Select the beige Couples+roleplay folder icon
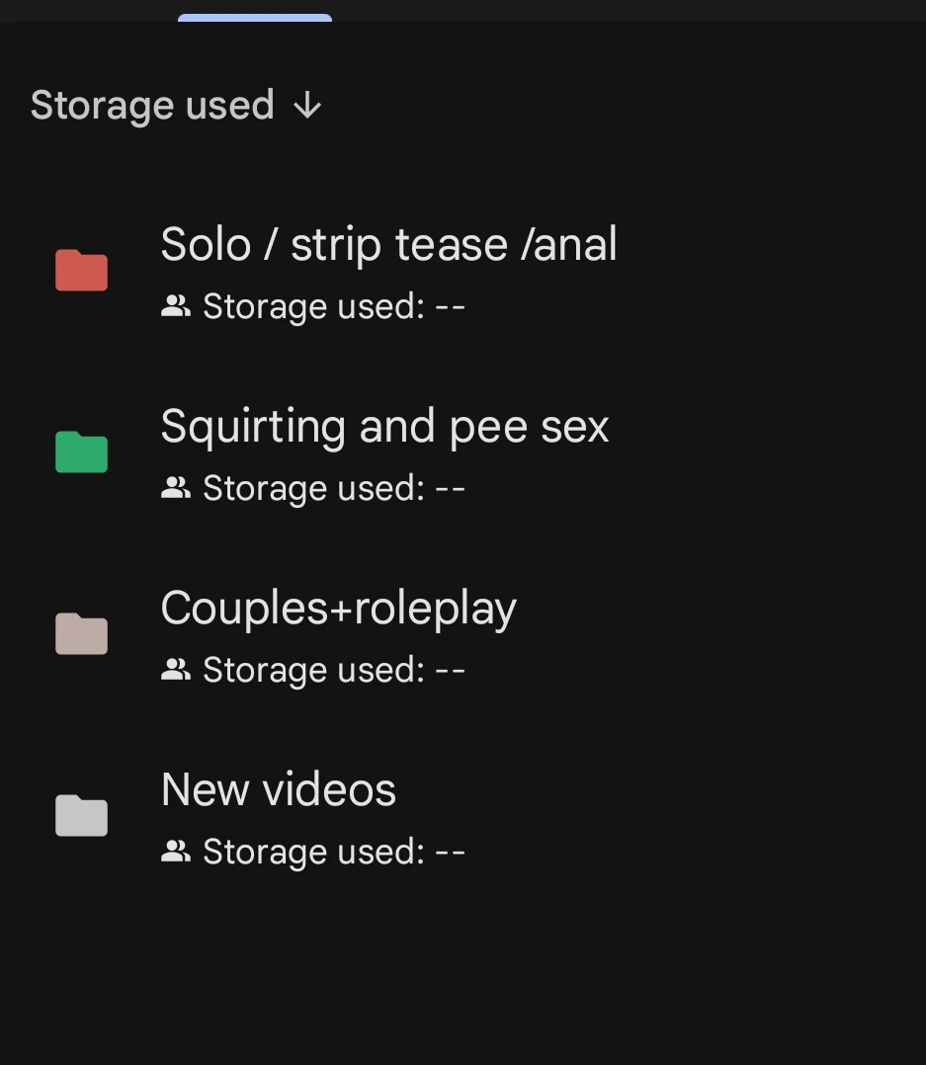926x1065 pixels. [x=81, y=633]
